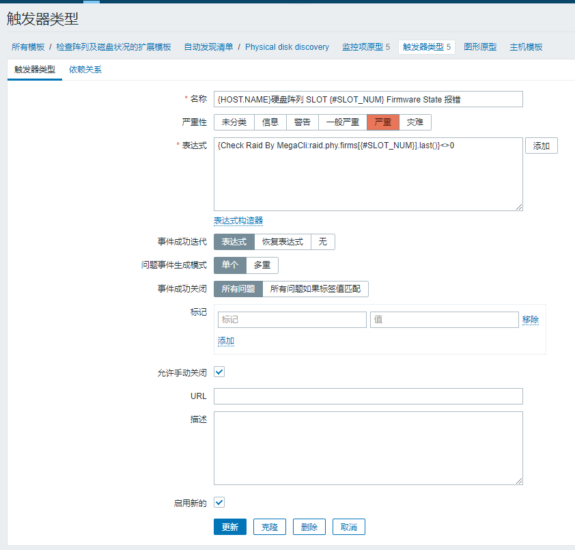Click inside the 表达式 text area

[368, 174]
